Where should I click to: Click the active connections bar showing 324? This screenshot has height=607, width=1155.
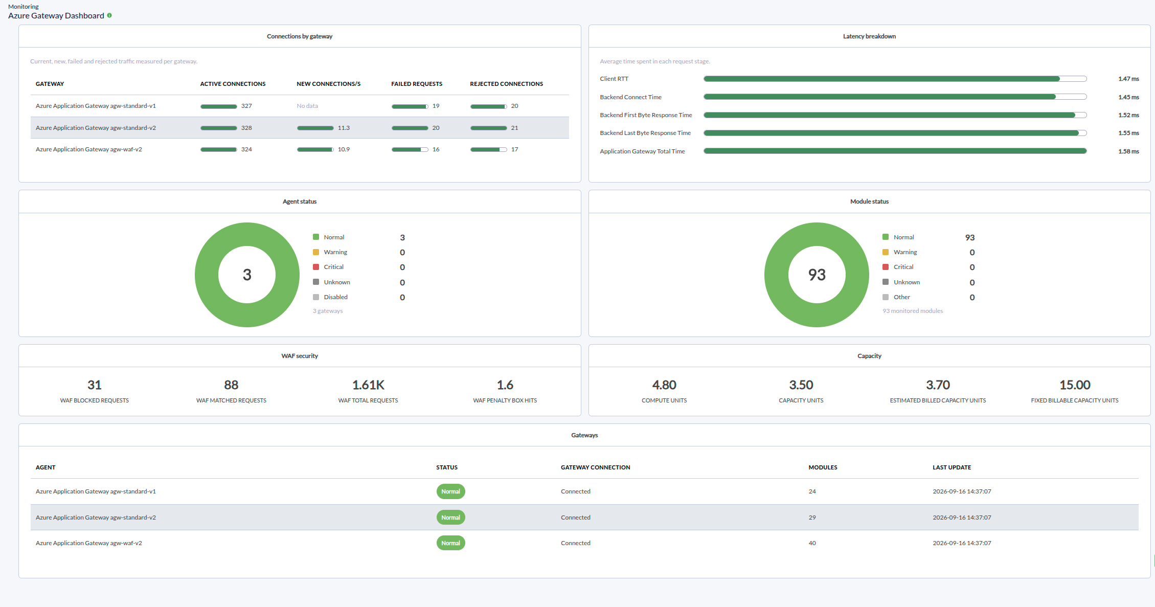[x=218, y=149]
